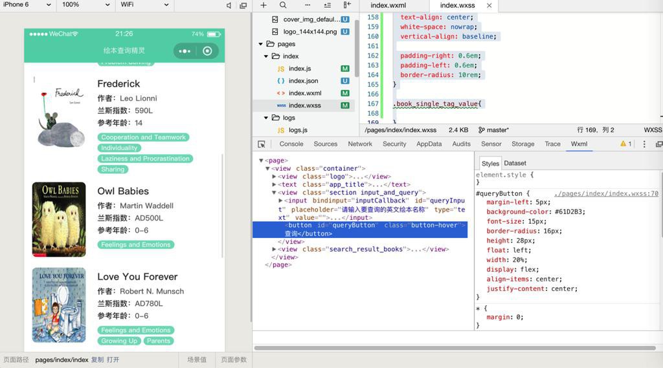This screenshot has width=663, height=368.
Task: Open the Dataset tab
Action: 515,163
